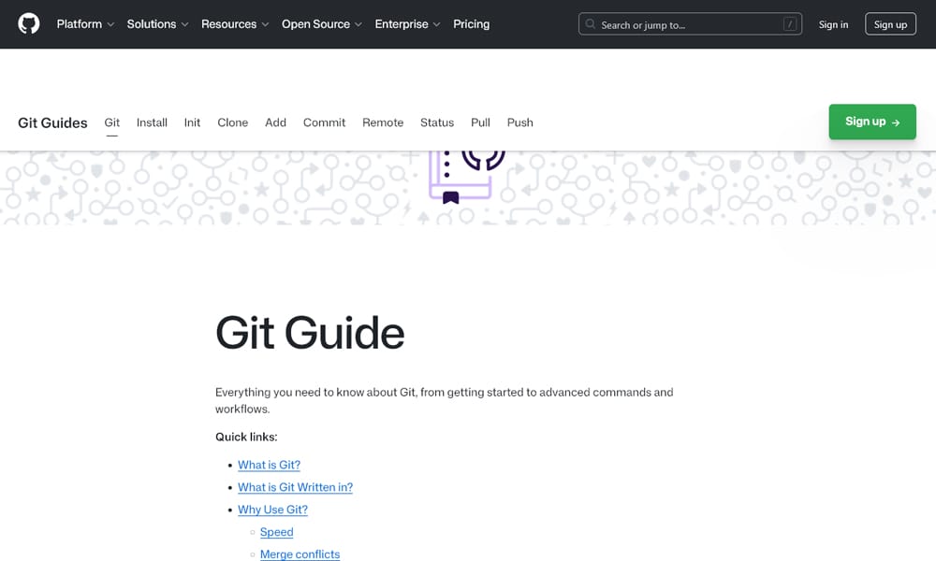This screenshot has width=936, height=561.
Task: Click the GitHub Octocat logo
Action: point(29,24)
